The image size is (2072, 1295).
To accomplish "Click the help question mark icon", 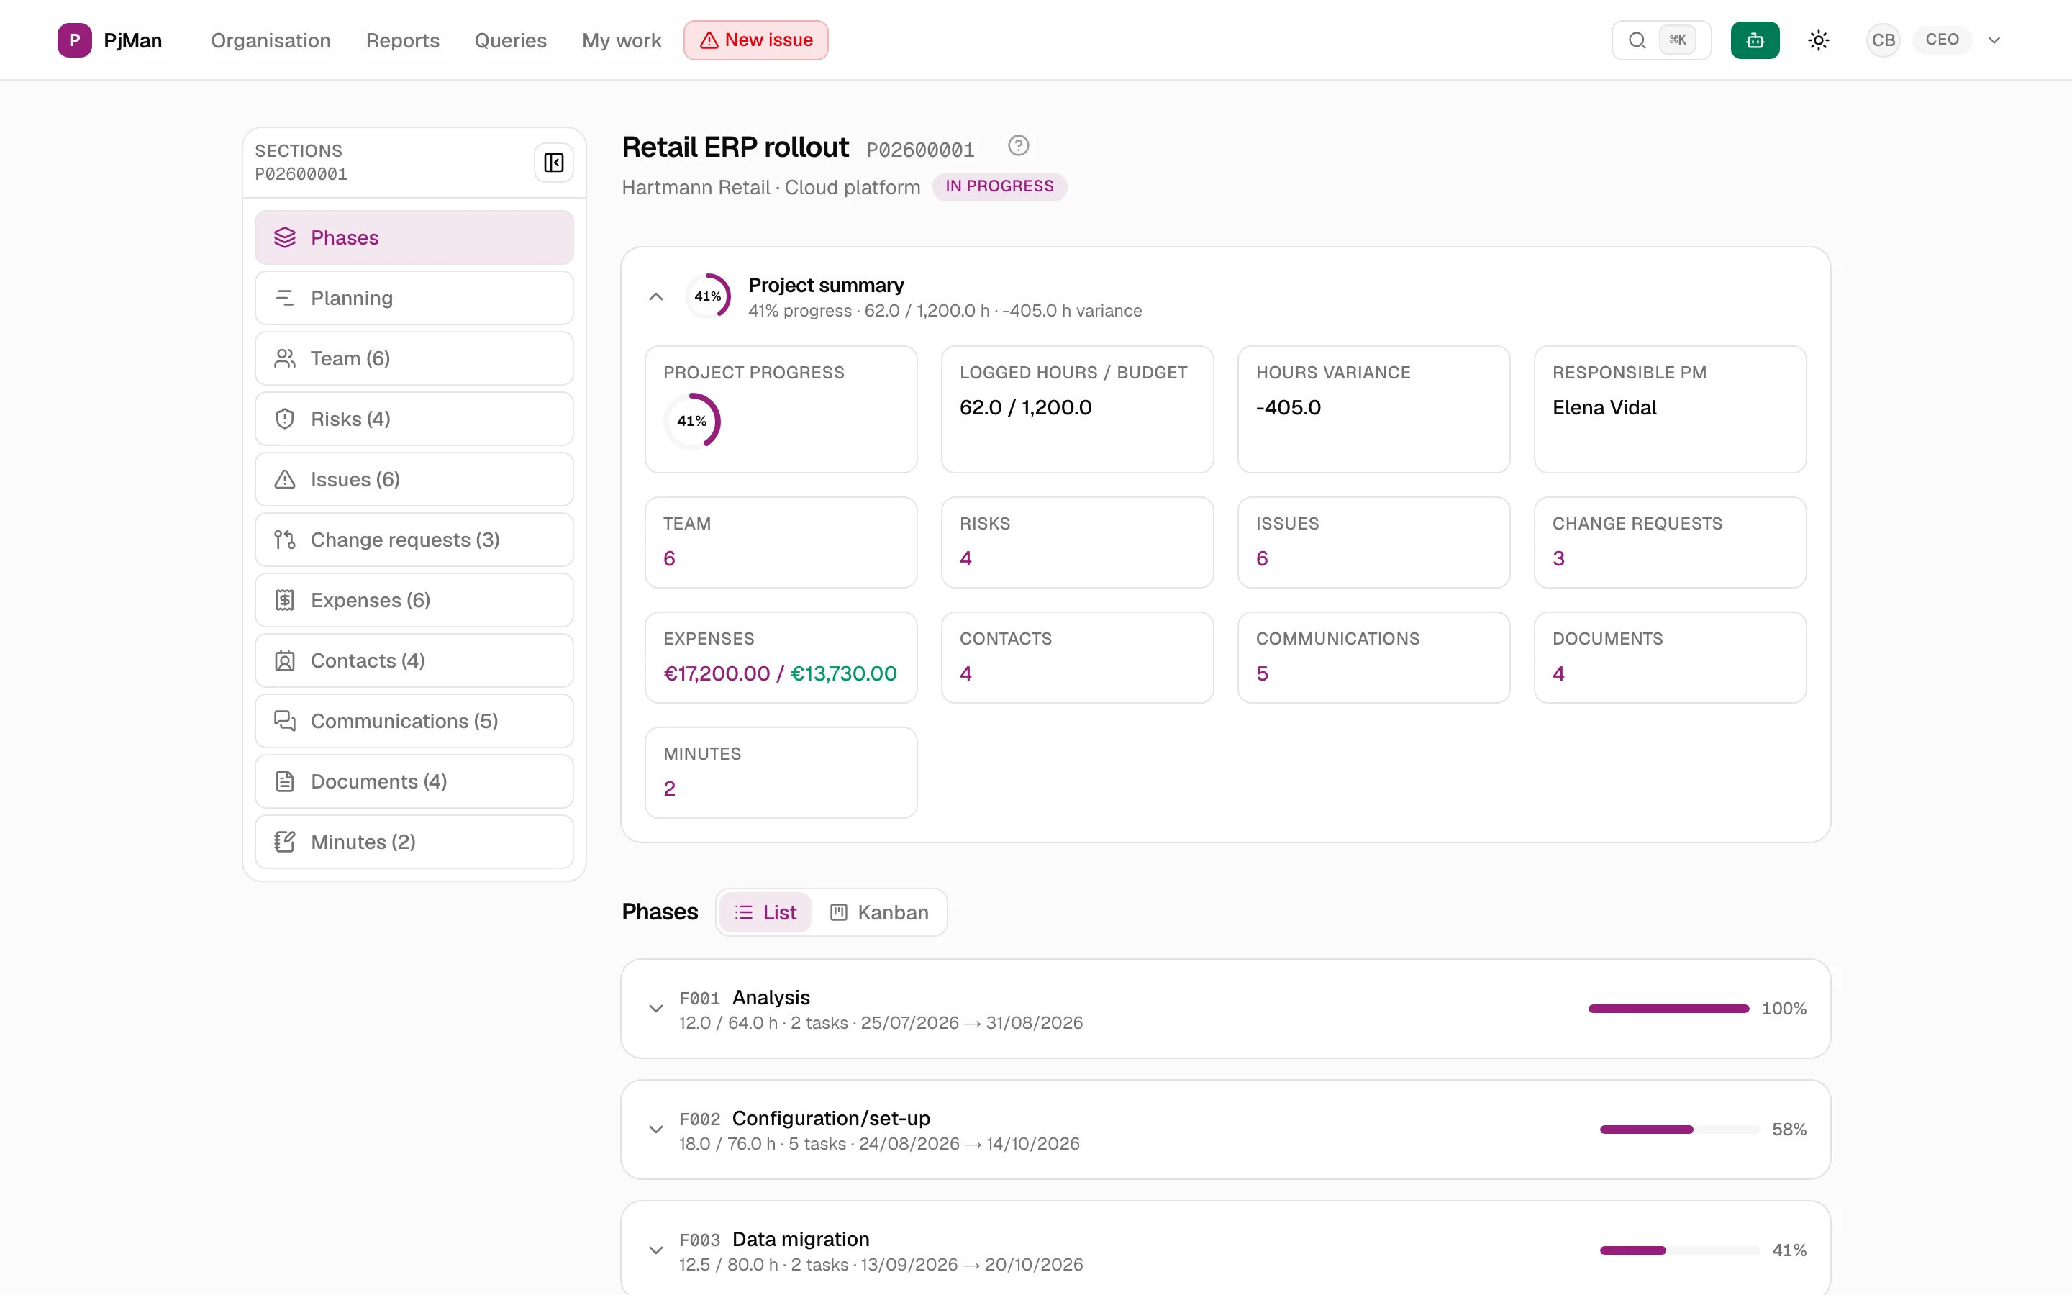I will coord(1018,145).
